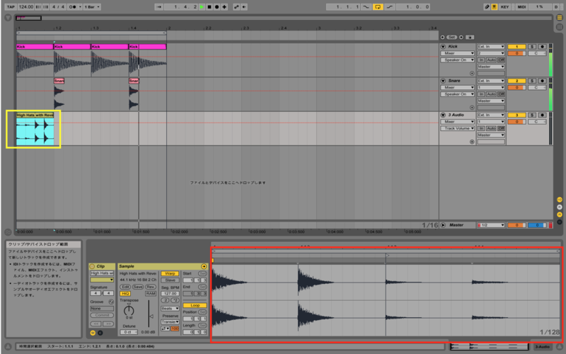This screenshot has height=354, width=566.
Task: Toggle the metronome button
Action: tap(73, 7)
